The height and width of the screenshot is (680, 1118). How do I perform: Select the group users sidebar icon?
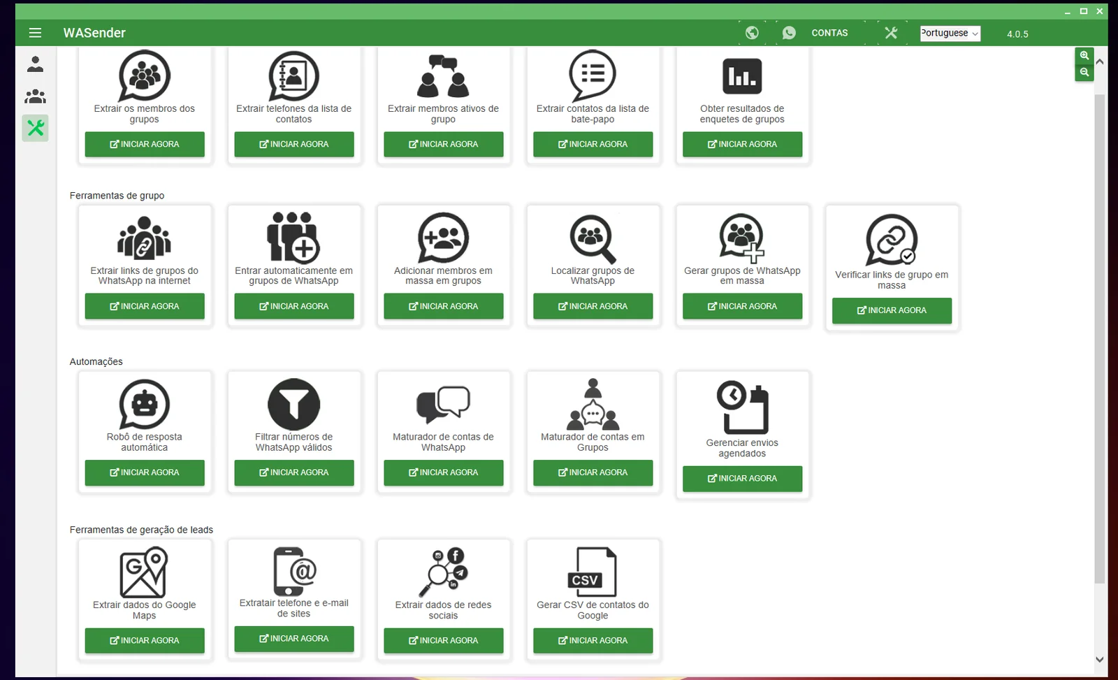click(x=35, y=96)
